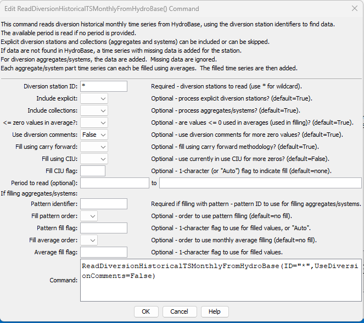Screen dimensions: 364x323
Task: Open the Include explicit dropdown
Action: (94, 98)
